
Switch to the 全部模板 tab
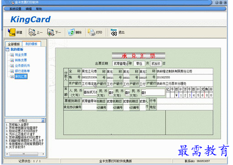coord(14,44)
